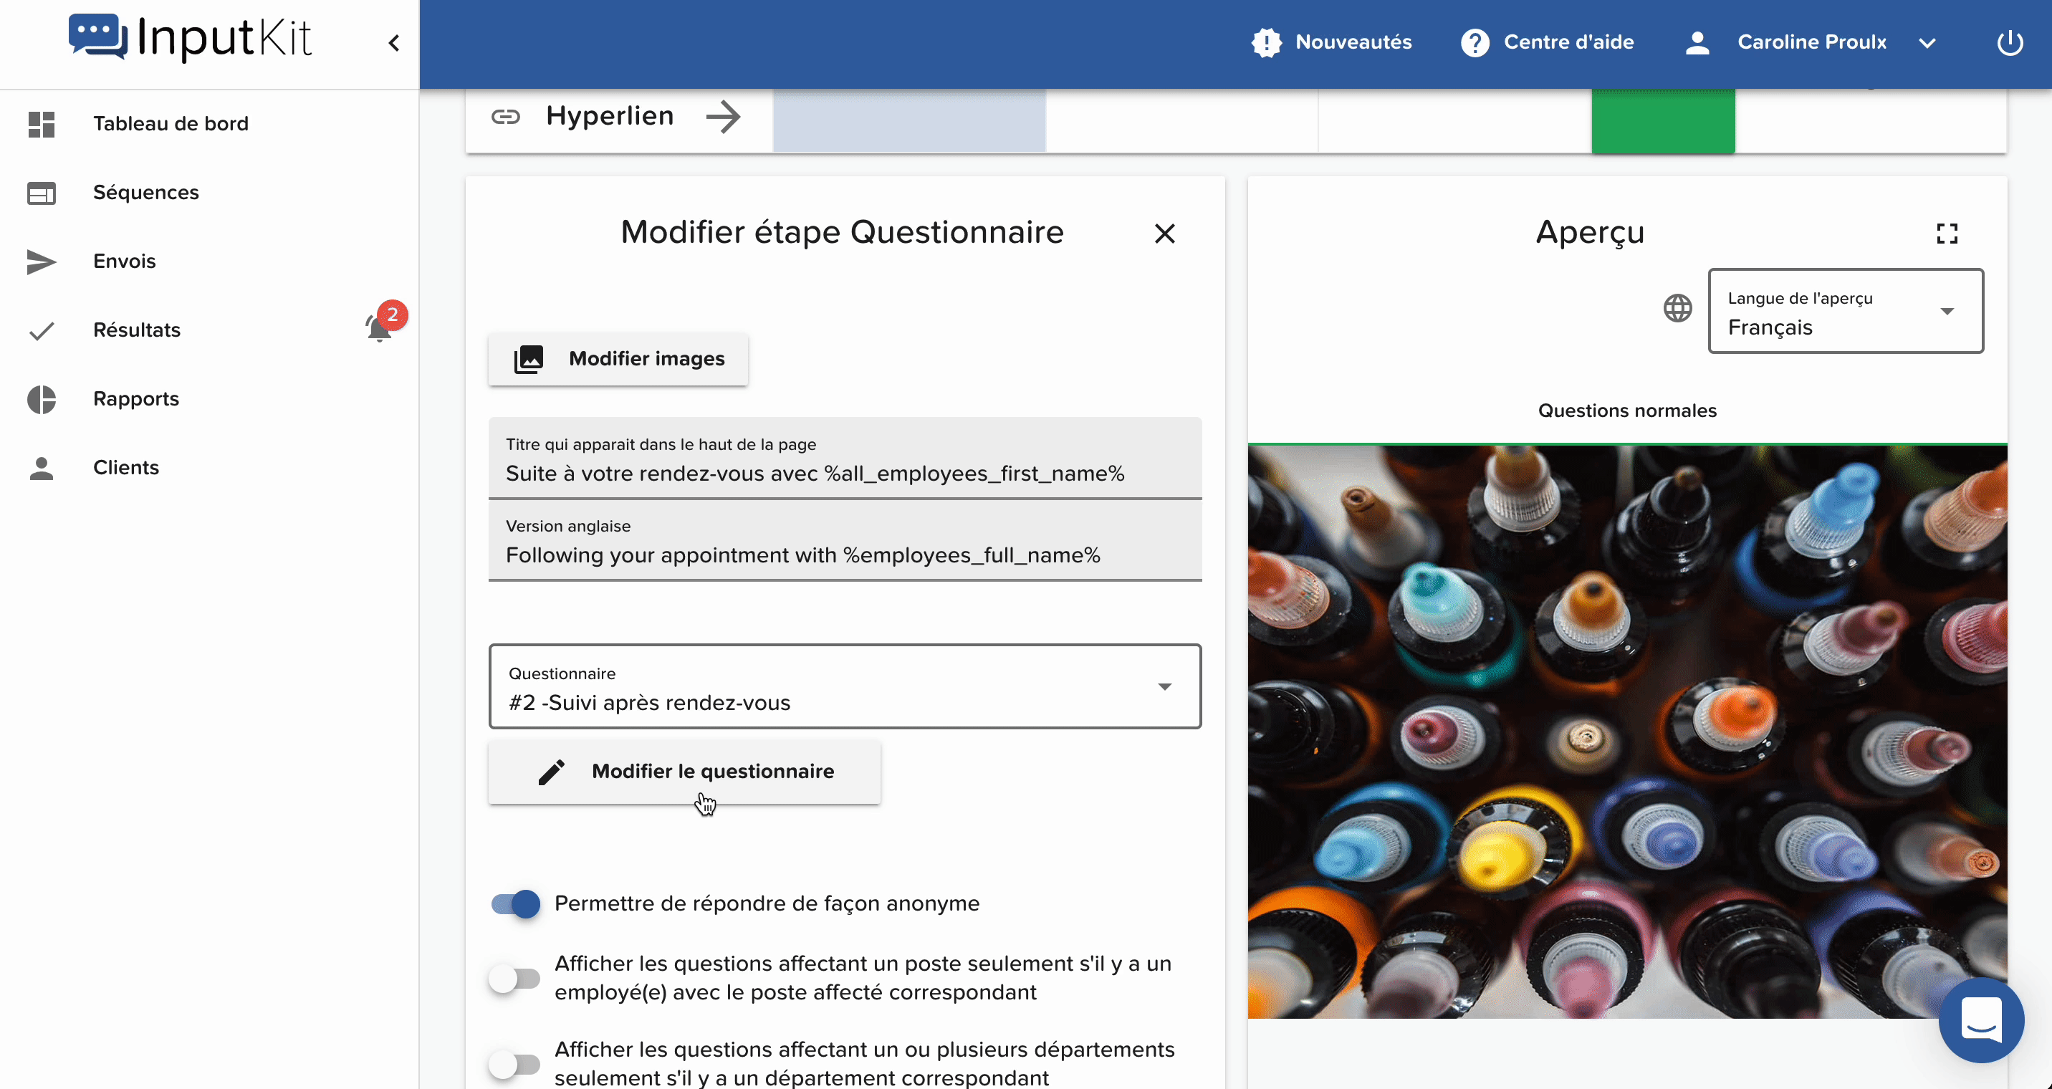Select the Questions normales tab
Screen dimensions: 2052x1089
click(x=1627, y=411)
